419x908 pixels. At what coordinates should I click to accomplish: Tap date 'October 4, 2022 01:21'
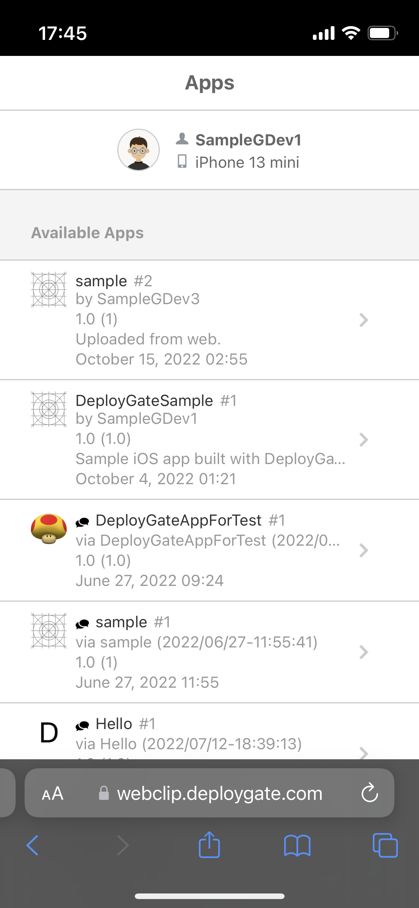point(156,479)
